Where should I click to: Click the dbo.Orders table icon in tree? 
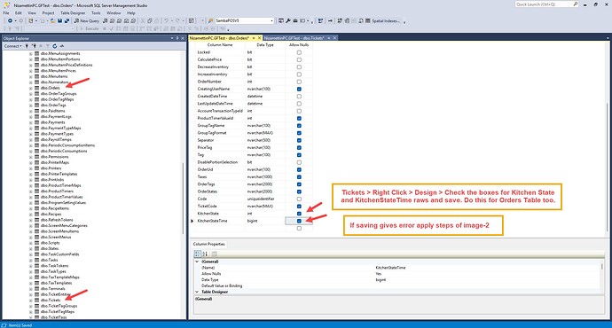click(36, 88)
